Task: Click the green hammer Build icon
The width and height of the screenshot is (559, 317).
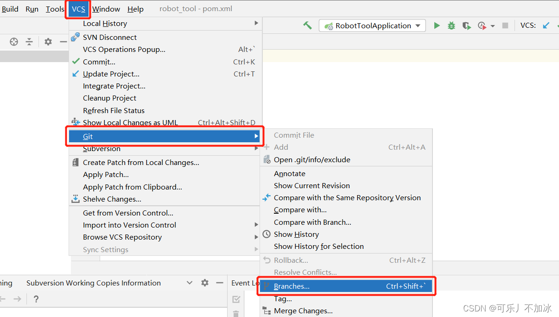Action: point(307,25)
